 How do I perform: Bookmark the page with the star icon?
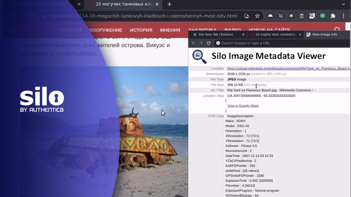tap(257, 16)
